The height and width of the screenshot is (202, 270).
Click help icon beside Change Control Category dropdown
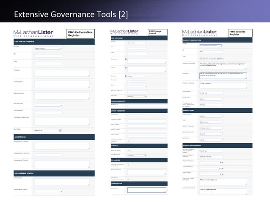(126, 76)
